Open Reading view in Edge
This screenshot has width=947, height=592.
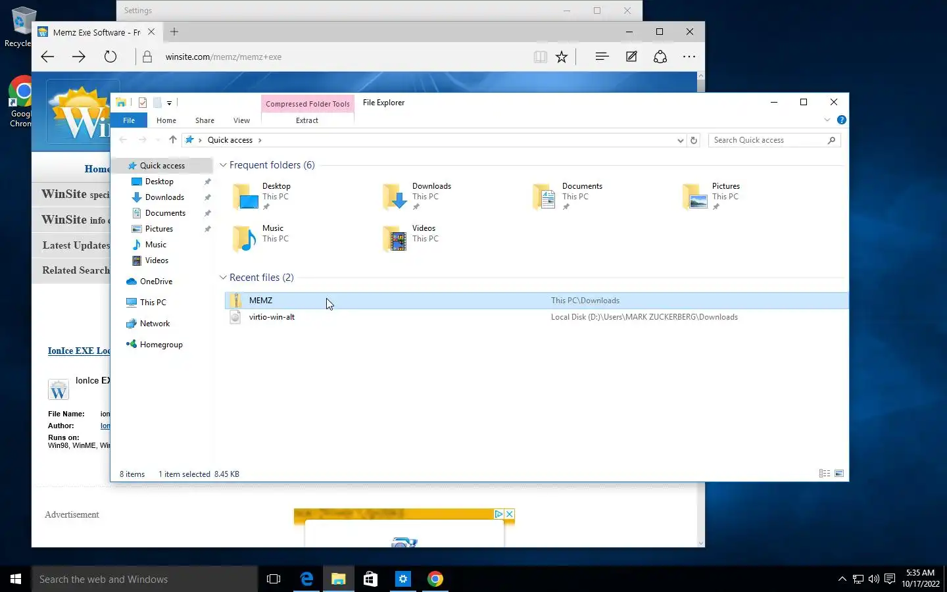pos(541,57)
